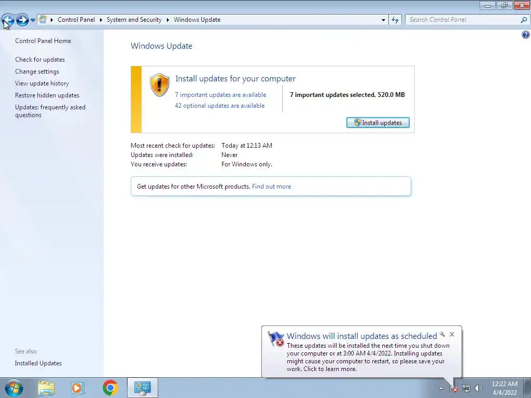
Task: Open the recent pages dropdown arrow
Action: click(33, 20)
